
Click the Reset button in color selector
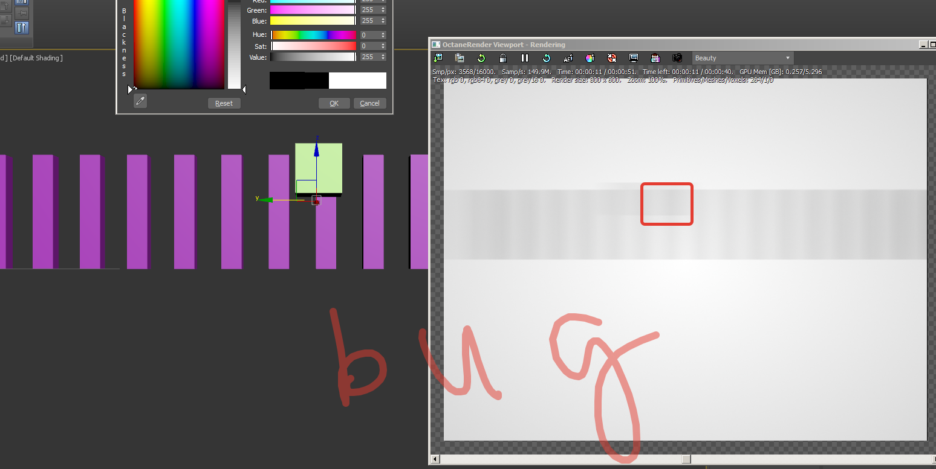(x=224, y=103)
